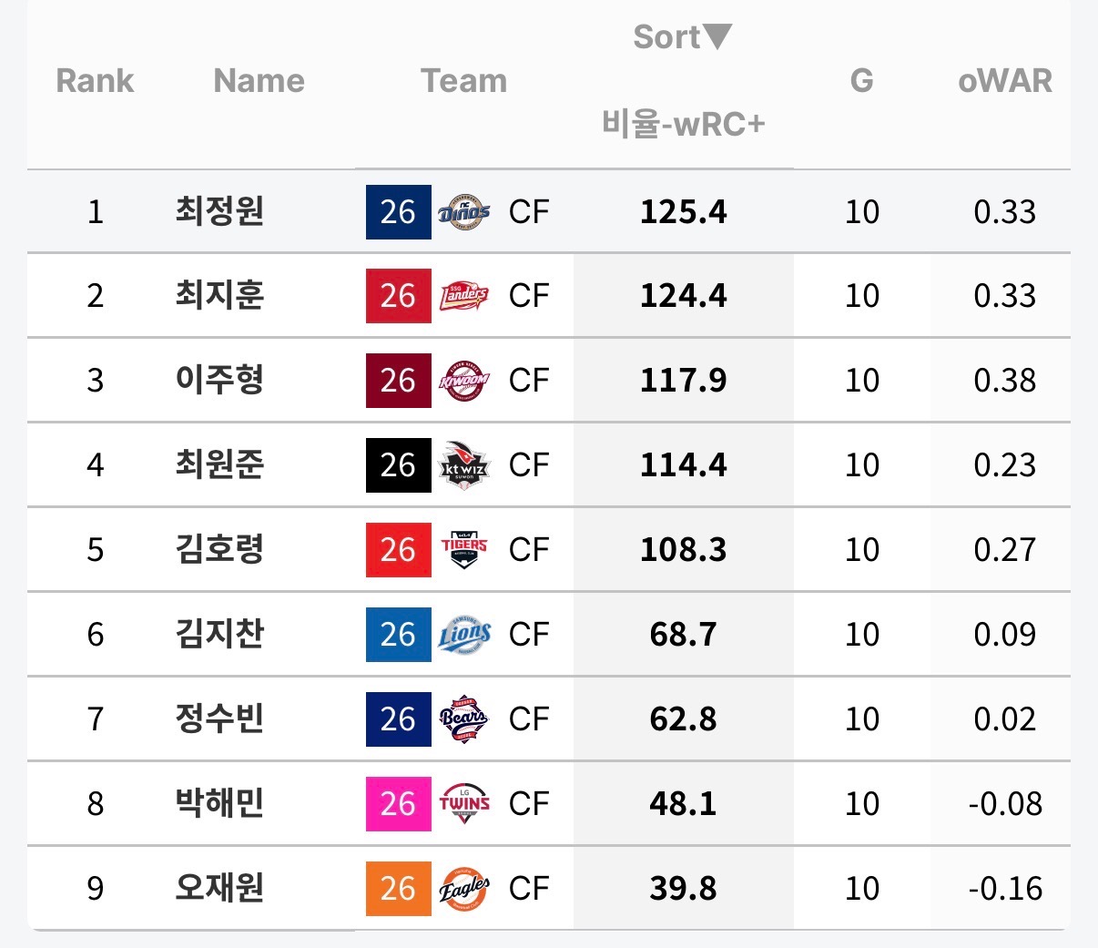Click the LG Twins team logo
The height and width of the screenshot is (948, 1098).
point(463,804)
